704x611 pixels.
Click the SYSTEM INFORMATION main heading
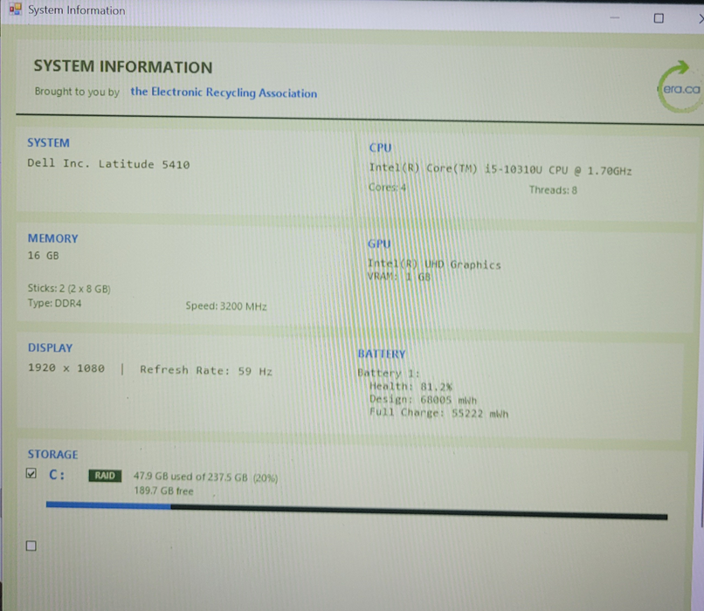[123, 67]
